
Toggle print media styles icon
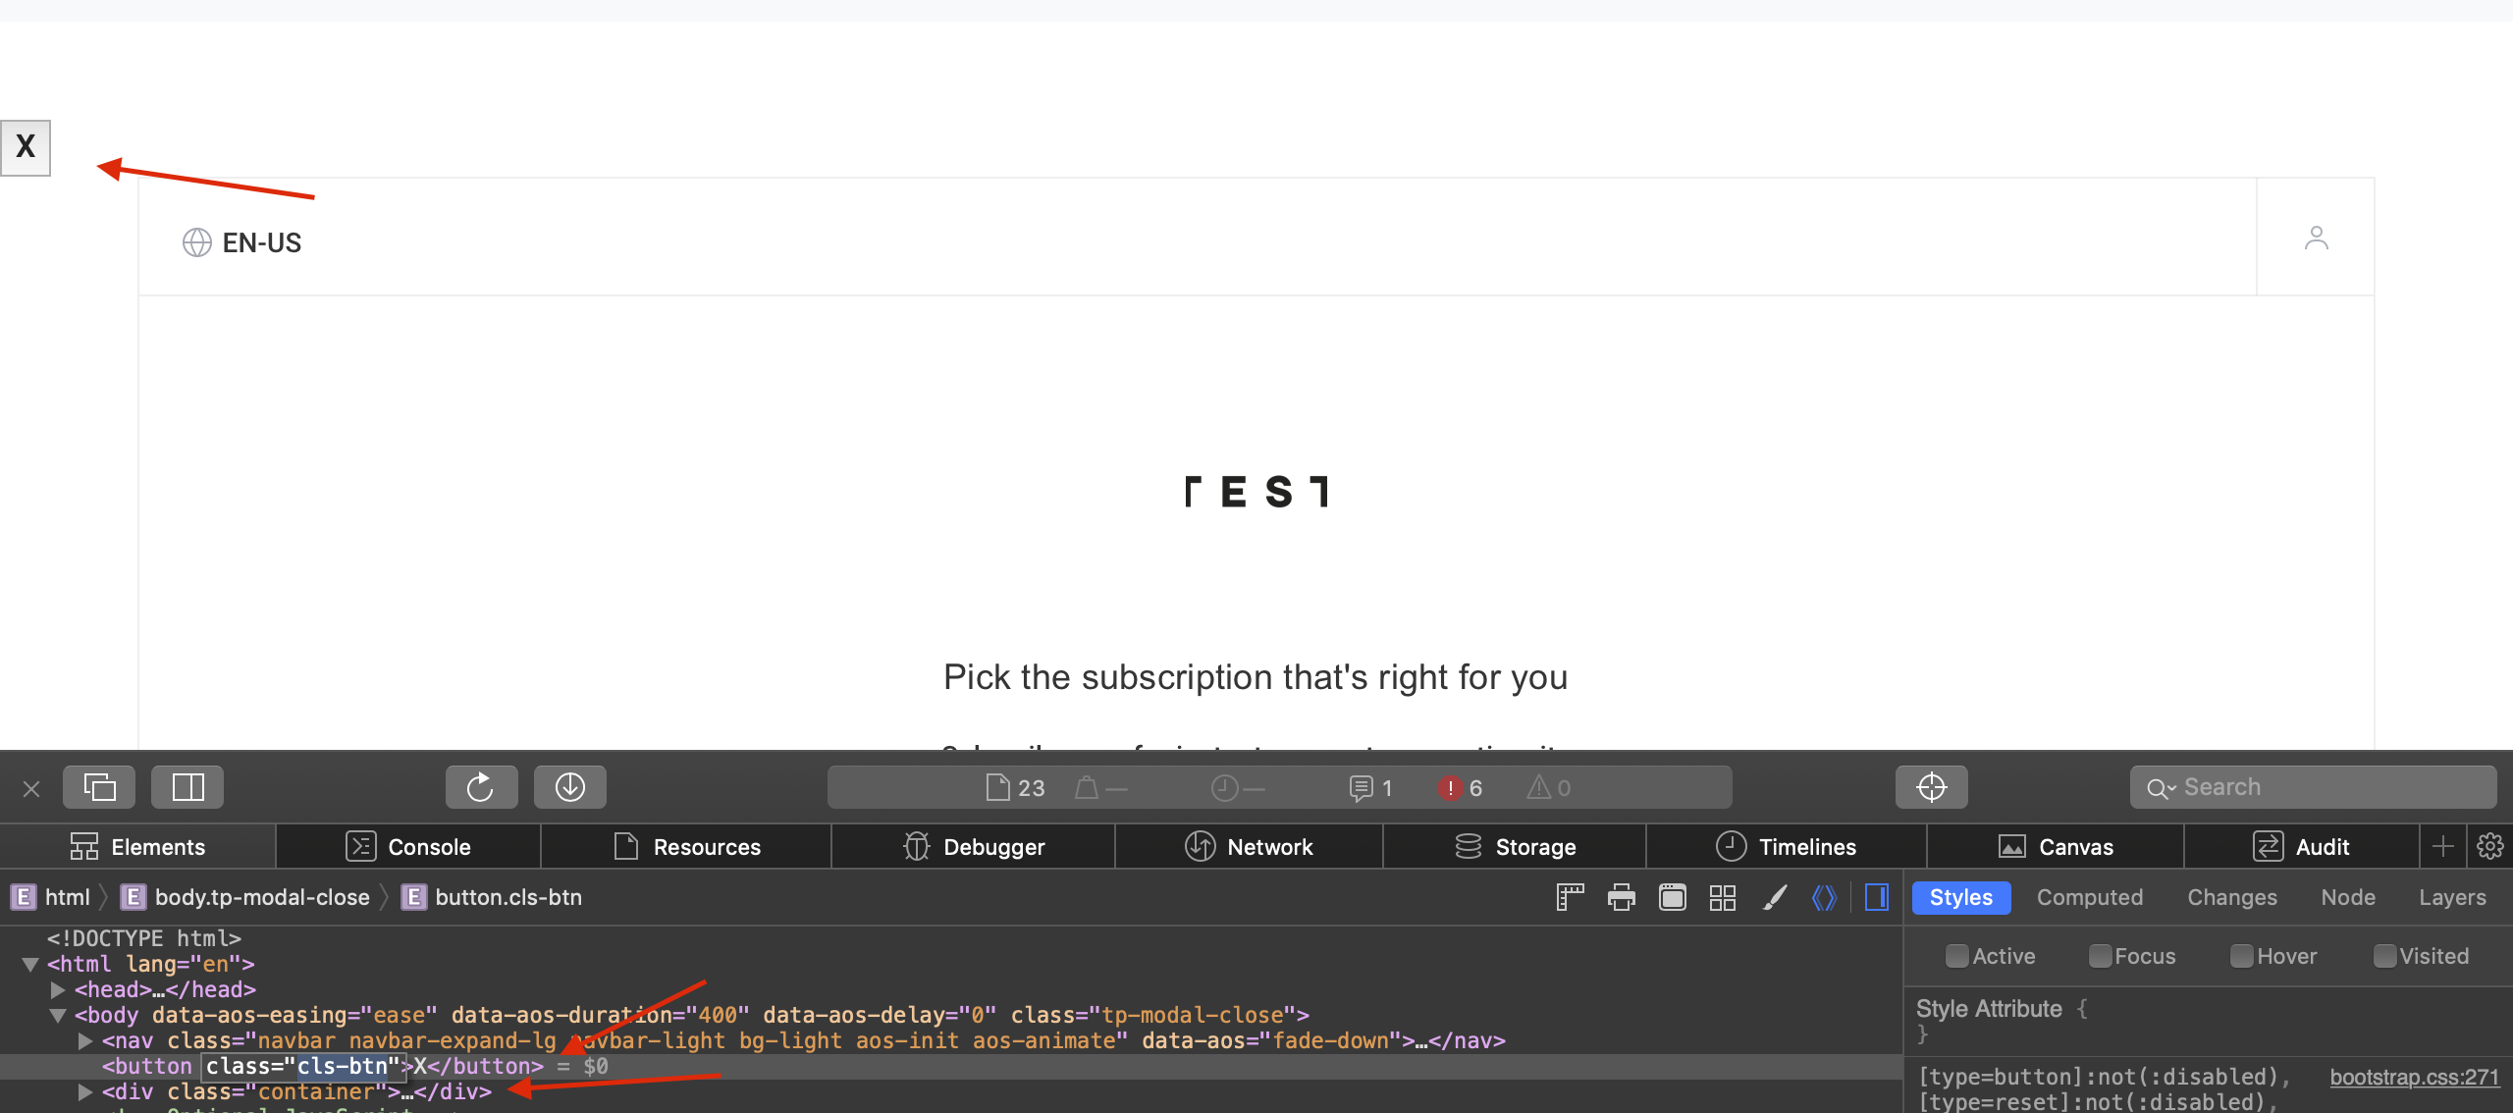(1621, 897)
